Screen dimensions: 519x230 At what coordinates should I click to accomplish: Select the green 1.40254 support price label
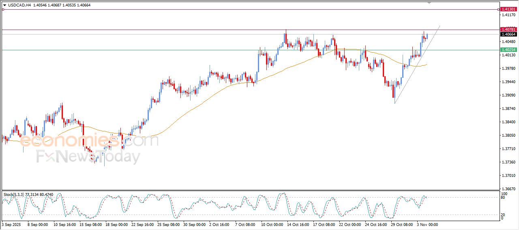pos(508,49)
